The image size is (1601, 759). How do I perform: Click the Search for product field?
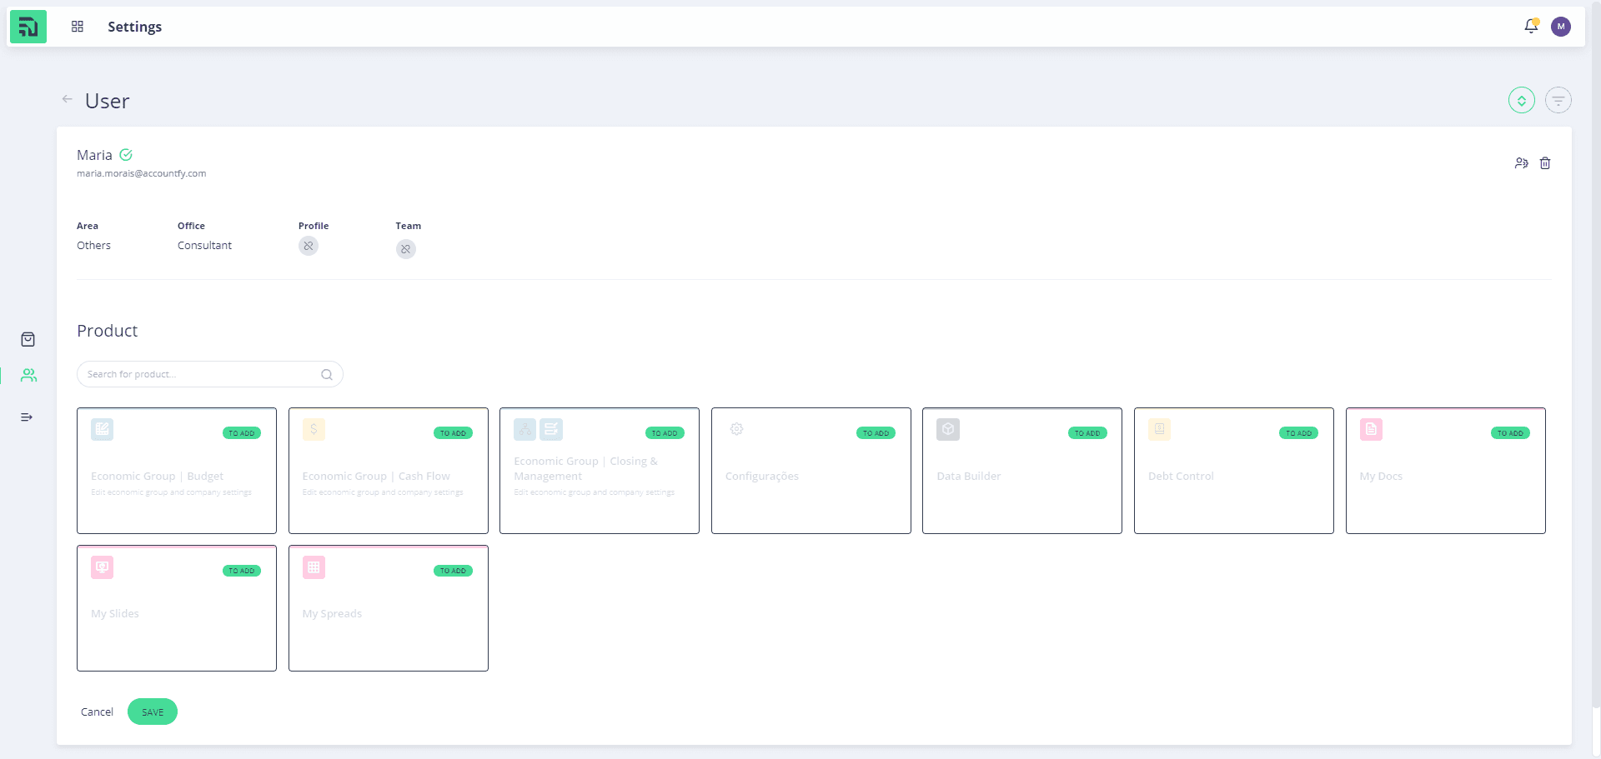pos(210,374)
